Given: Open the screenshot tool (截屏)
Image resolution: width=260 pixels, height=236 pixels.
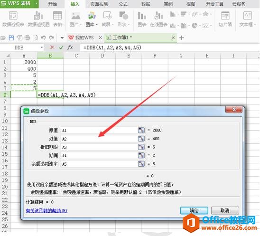Looking at the screenshot, I should tap(107, 19).
